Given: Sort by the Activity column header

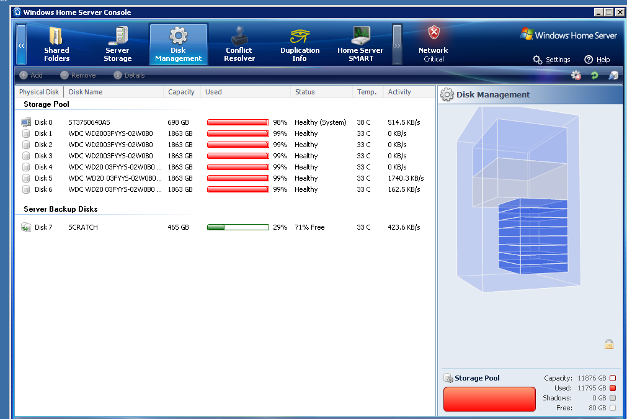Looking at the screenshot, I should coord(409,92).
